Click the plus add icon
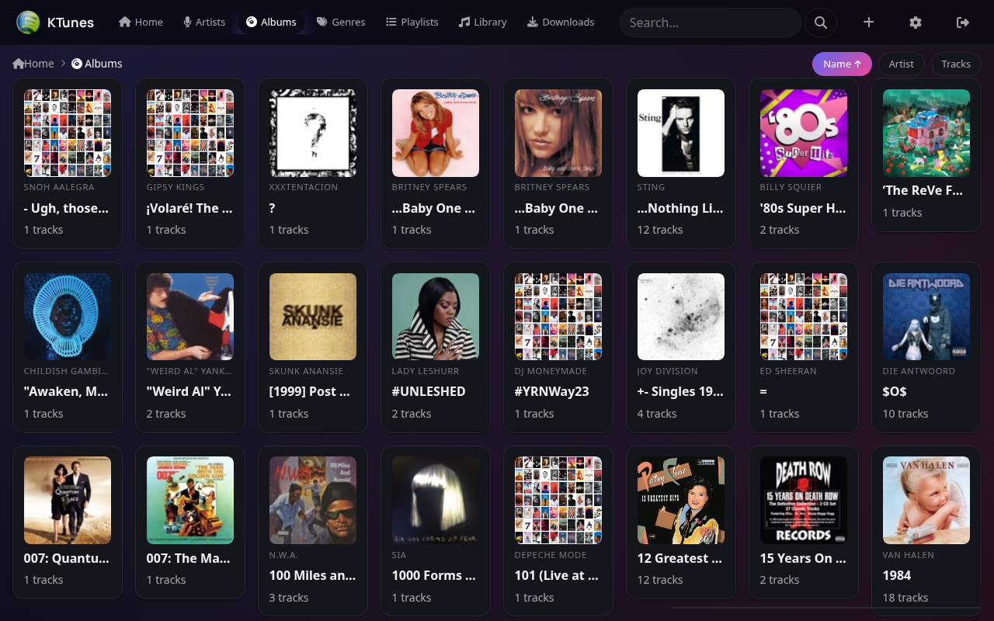This screenshot has width=994, height=621. click(868, 23)
